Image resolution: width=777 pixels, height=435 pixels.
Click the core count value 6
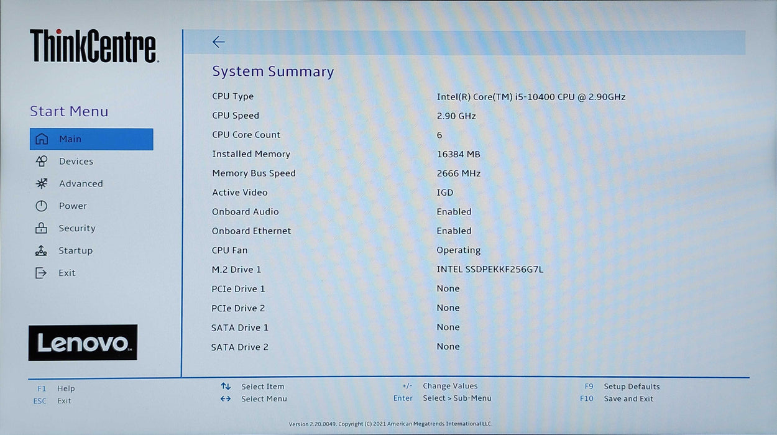click(439, 135)
